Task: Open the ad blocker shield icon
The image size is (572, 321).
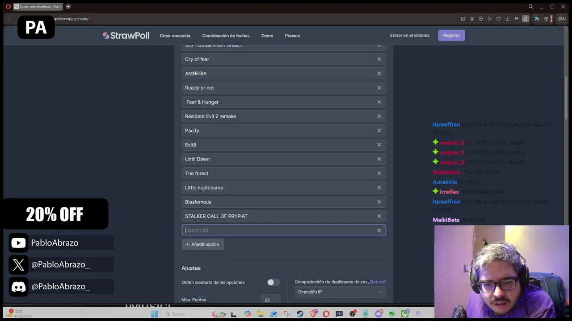Action: pyautogui.click(x=481, y=19)
